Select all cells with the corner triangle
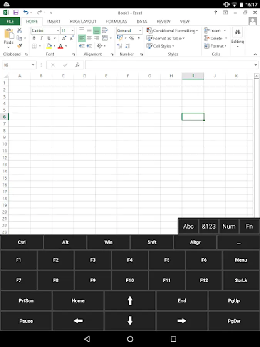The height and width of the screenshot is (347, 260). [5, 76]
